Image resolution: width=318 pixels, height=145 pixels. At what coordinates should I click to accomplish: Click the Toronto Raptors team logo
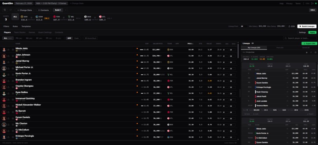(x=54, y=17)
